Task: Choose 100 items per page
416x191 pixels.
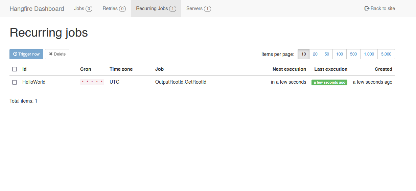Action: 340,54
